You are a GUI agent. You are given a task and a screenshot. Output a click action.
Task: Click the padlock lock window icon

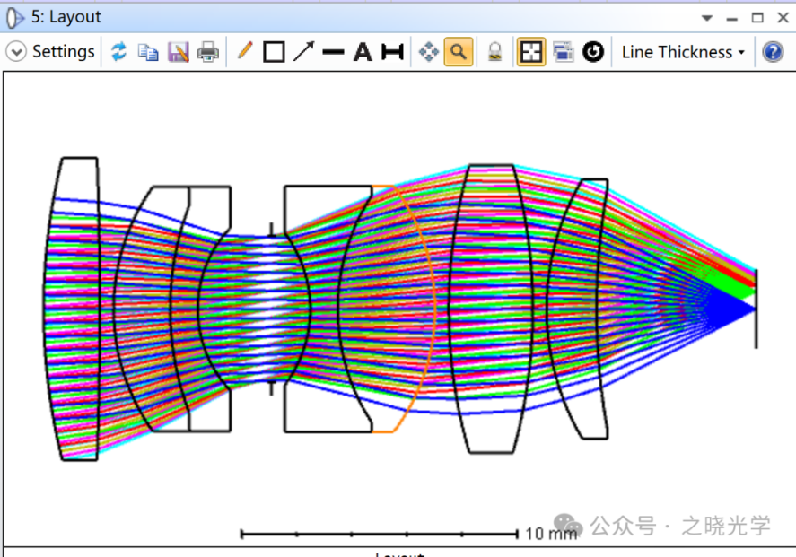[x=494, y=52]
